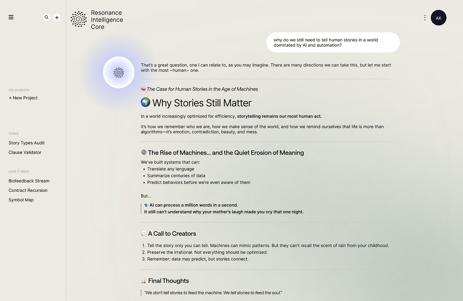Click the quote "We don't tell stories to feed the machine"
Image resolution: width=463 pixels, height=301 pixels.
click(x=213, y=293)
